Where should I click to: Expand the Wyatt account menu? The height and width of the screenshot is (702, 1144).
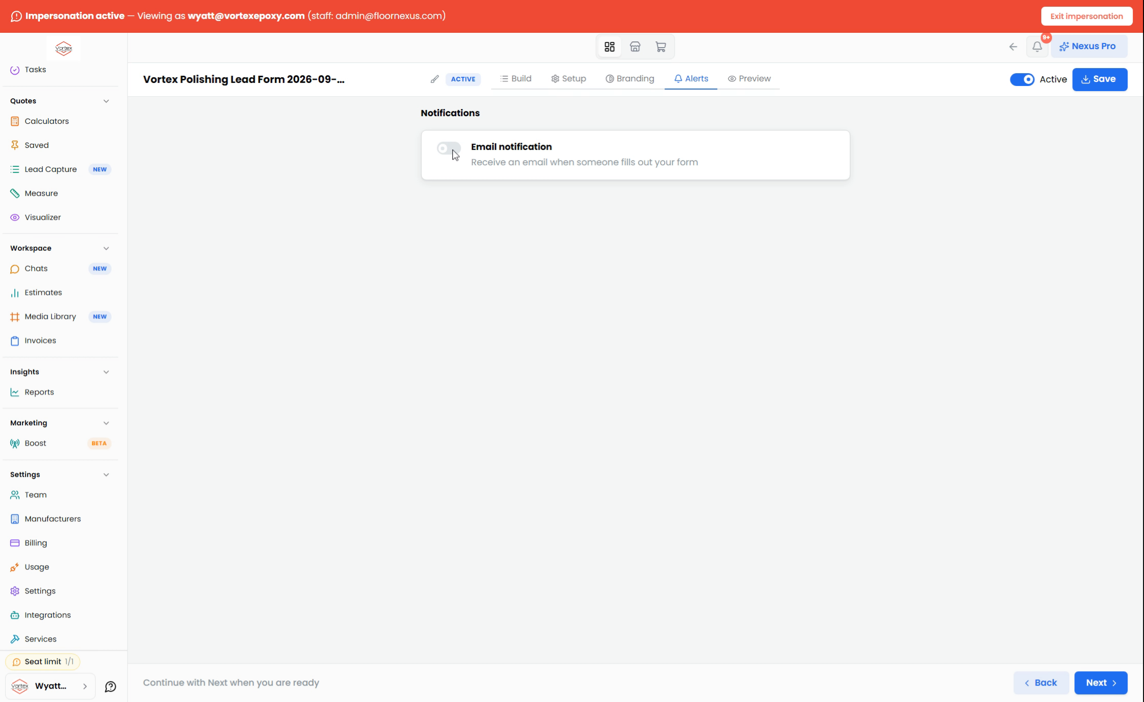[50, 686]
